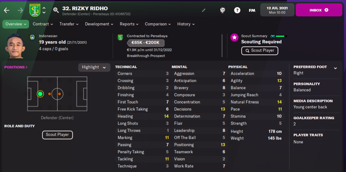Viewport: 346px width, 172px height.
Task: Click the Inbox button
Action: click(319, 10)
